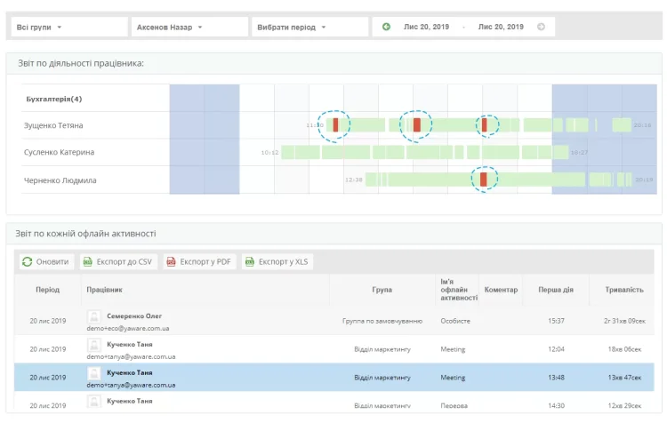
Task: Sort table by Період column header
Action: [47, 290]
